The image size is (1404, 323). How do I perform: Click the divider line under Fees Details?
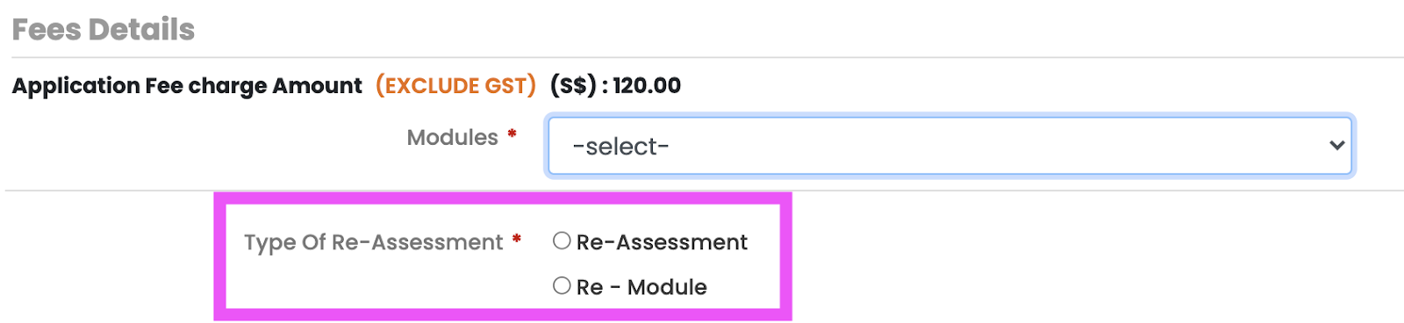point(707,58)
